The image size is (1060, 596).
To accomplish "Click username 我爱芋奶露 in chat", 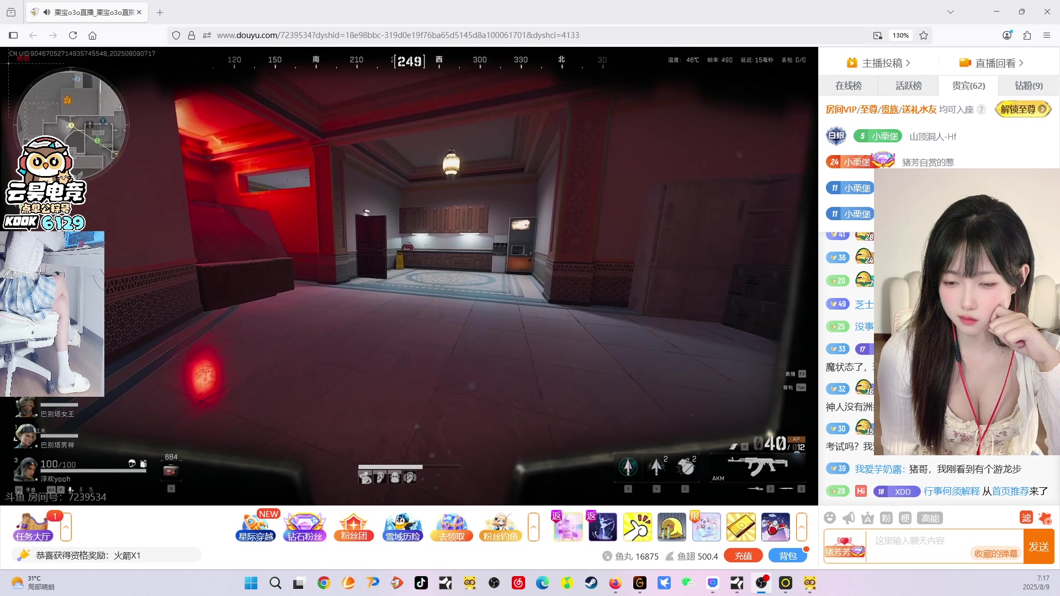I will coord(878,469).
